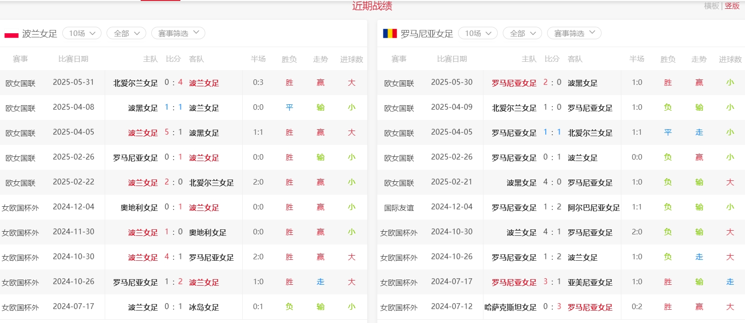Switch to the 横板 layout
The image size is (745, 323).
pos(711,6)
